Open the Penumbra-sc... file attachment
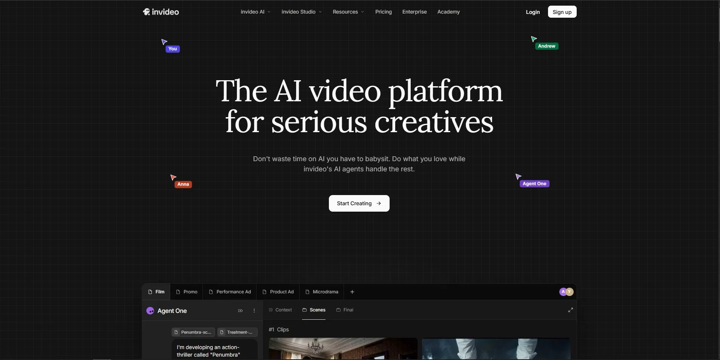This screenshot has width=720, height=360. coord(193,332)
